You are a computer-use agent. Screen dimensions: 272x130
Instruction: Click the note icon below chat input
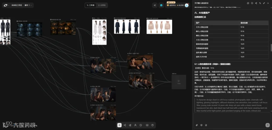(x=206, y=125)
